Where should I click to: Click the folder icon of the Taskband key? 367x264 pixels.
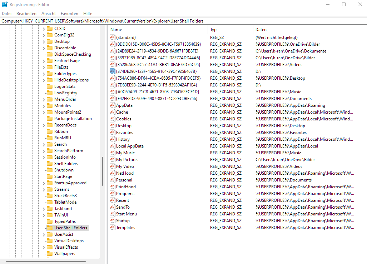tap(50, 209)
